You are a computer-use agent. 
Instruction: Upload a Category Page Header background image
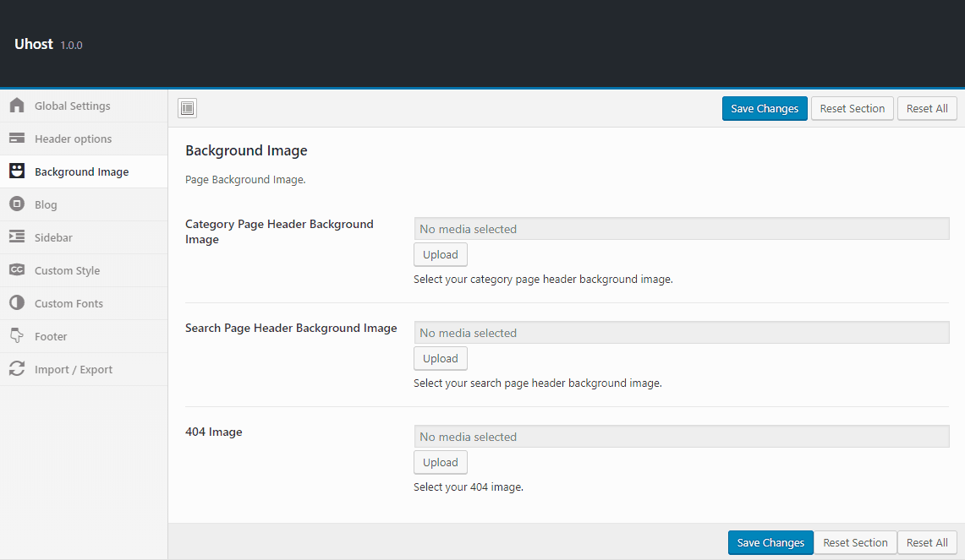(440, 254)
